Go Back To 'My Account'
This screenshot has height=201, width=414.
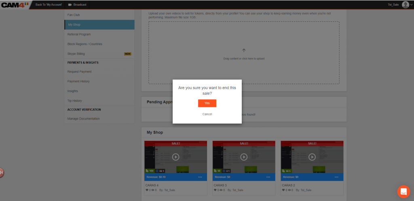(x=49, y=5)
